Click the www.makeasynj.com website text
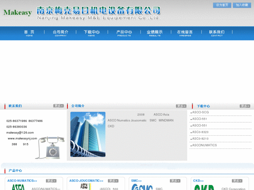The width and height of the screenshot is (254, 190). (22, 138)
